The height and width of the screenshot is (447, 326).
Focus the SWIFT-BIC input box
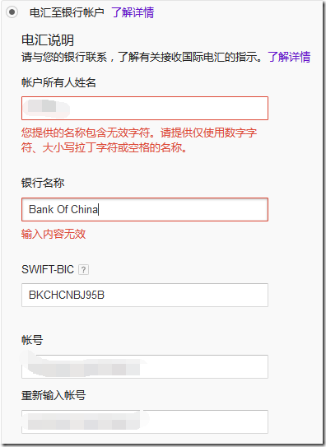point(145,295)
